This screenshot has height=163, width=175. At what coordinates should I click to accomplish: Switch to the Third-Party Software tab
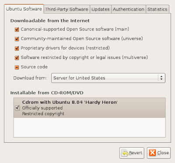click(x=66, y=9)
